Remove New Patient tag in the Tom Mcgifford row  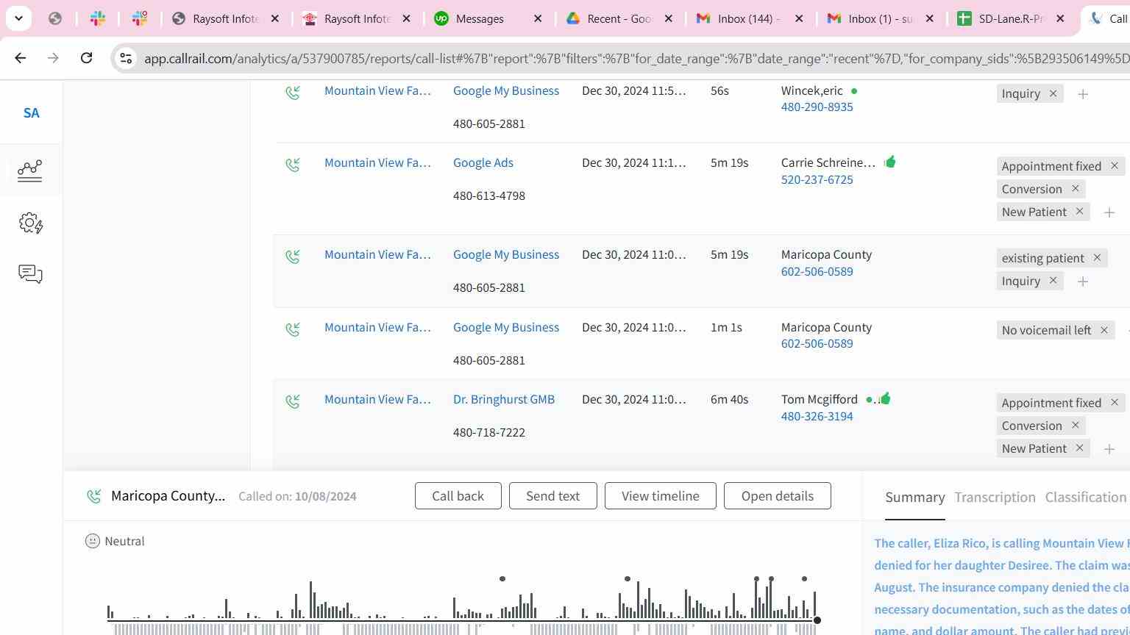pyautogui.click(x=1079, y=448)
